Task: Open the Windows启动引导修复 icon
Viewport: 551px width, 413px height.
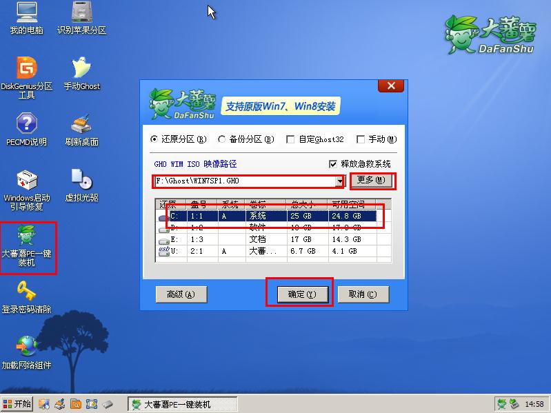Action: point(26,180)
